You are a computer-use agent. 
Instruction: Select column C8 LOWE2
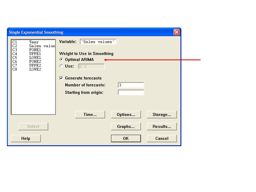point(34,70)
